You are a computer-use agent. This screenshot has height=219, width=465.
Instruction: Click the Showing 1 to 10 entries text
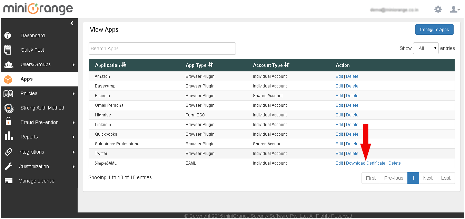120,177
